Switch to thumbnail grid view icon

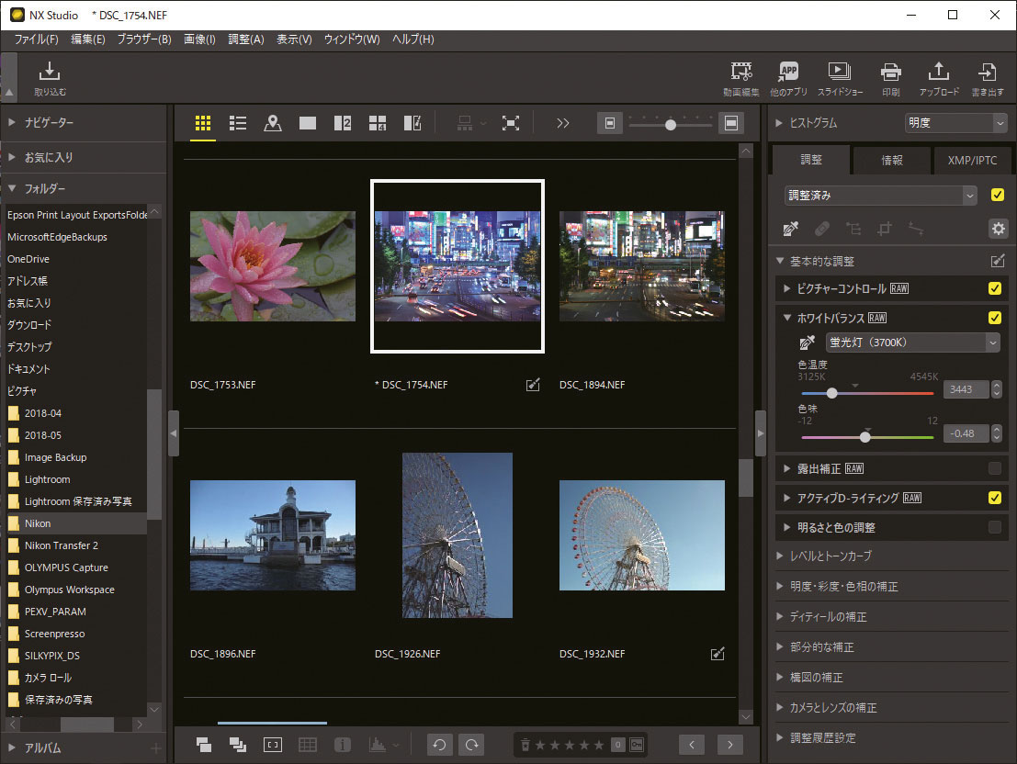tap(203, 122)
